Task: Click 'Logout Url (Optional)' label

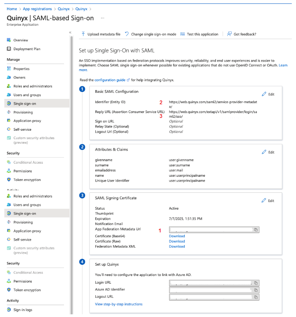Action: 112,131
